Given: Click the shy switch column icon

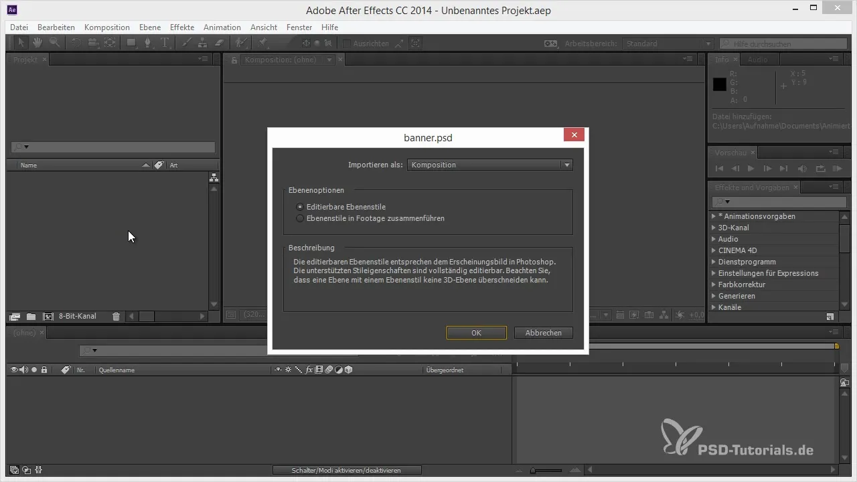Looking at the screenshot, I should (x=279, y=370).
